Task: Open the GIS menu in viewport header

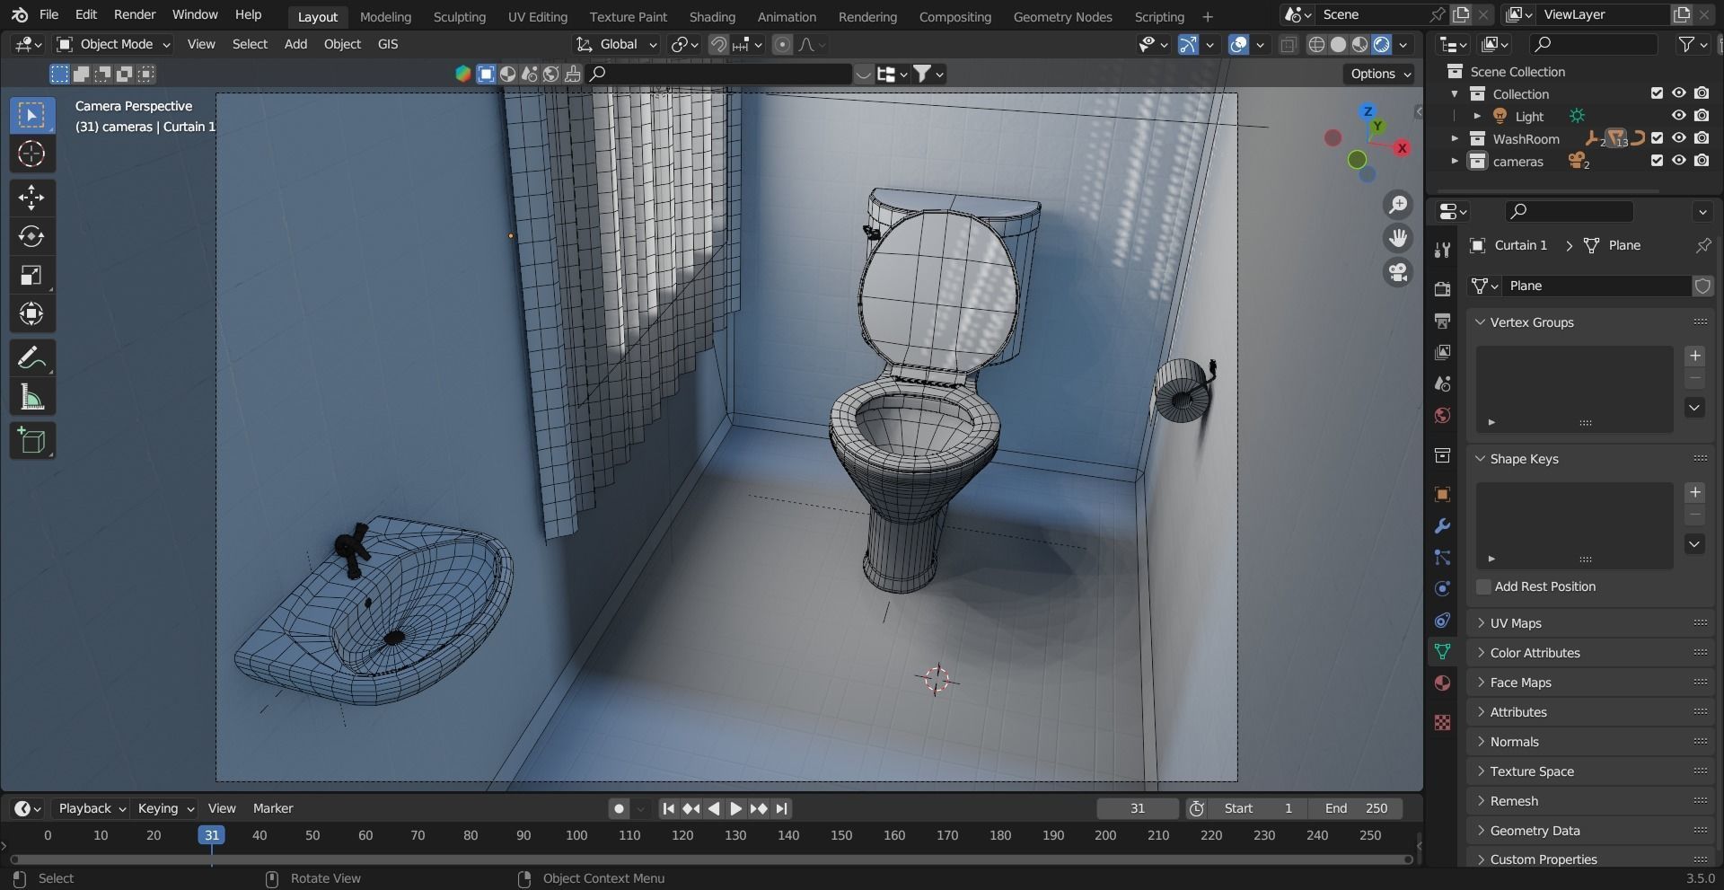Action: click(x=388, y=44)
